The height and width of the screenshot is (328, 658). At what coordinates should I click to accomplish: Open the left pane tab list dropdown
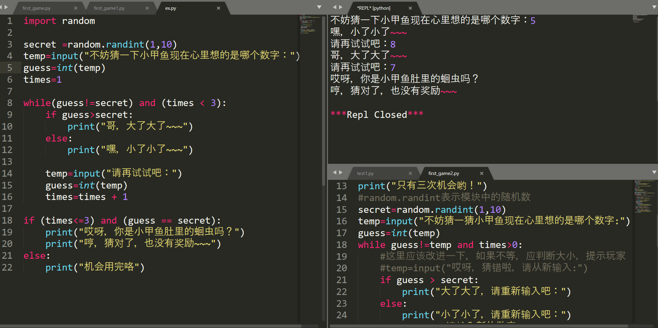pyautogui.click(x=319, y=7)
